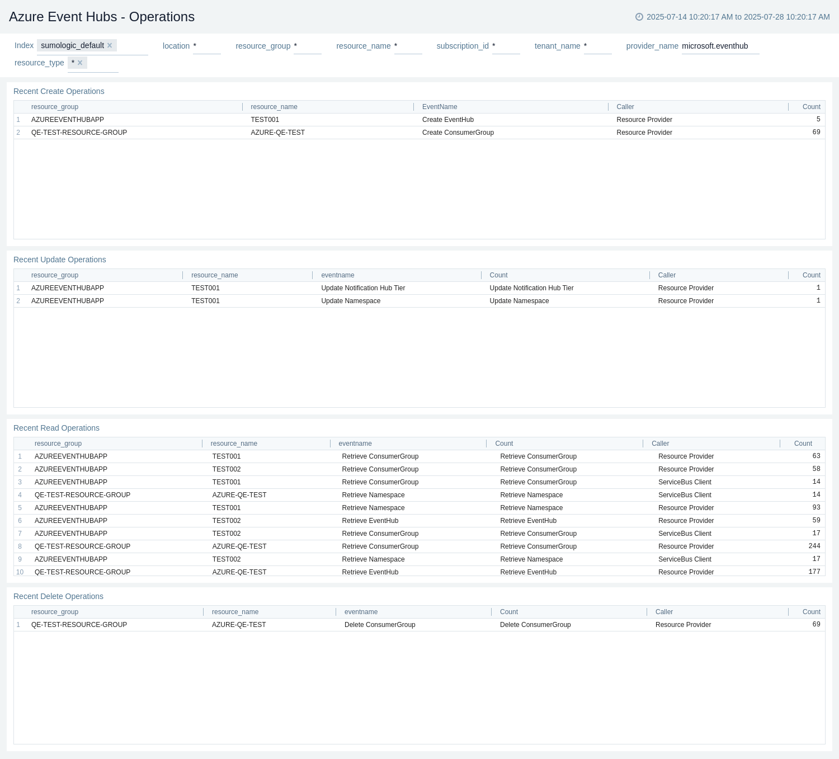This screenshot has height=759, width=839.
Task: Click TEST001 in Create Operations table
Action: tap(265, 120)
